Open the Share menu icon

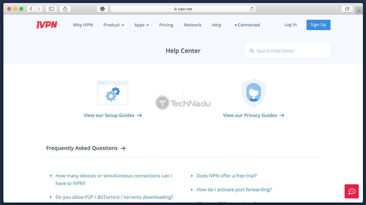(65, 9)
